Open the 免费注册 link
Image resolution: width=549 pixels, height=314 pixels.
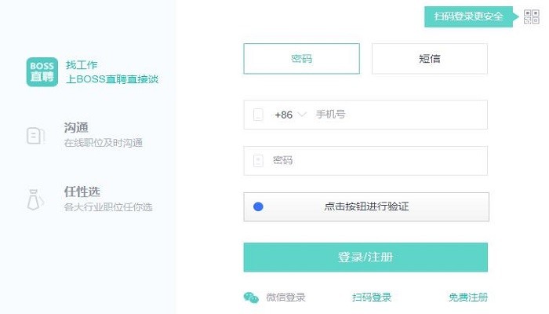pos(468,298)
